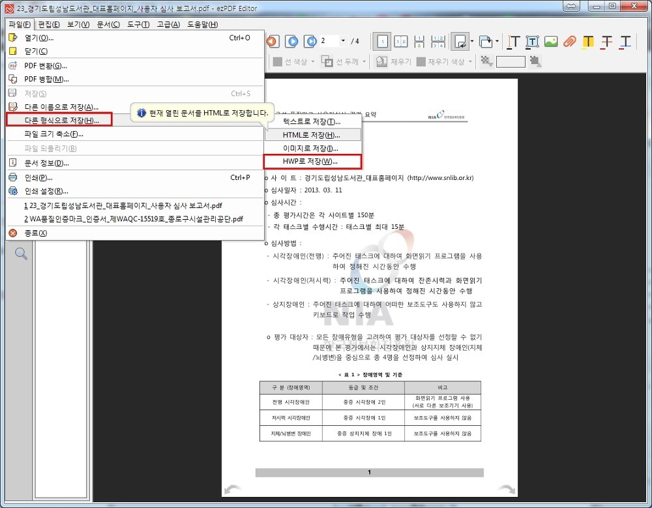Choose 닫기(C) from File menu
The width and height of the screenshot is (652, 508).
(x=135, y=51)
